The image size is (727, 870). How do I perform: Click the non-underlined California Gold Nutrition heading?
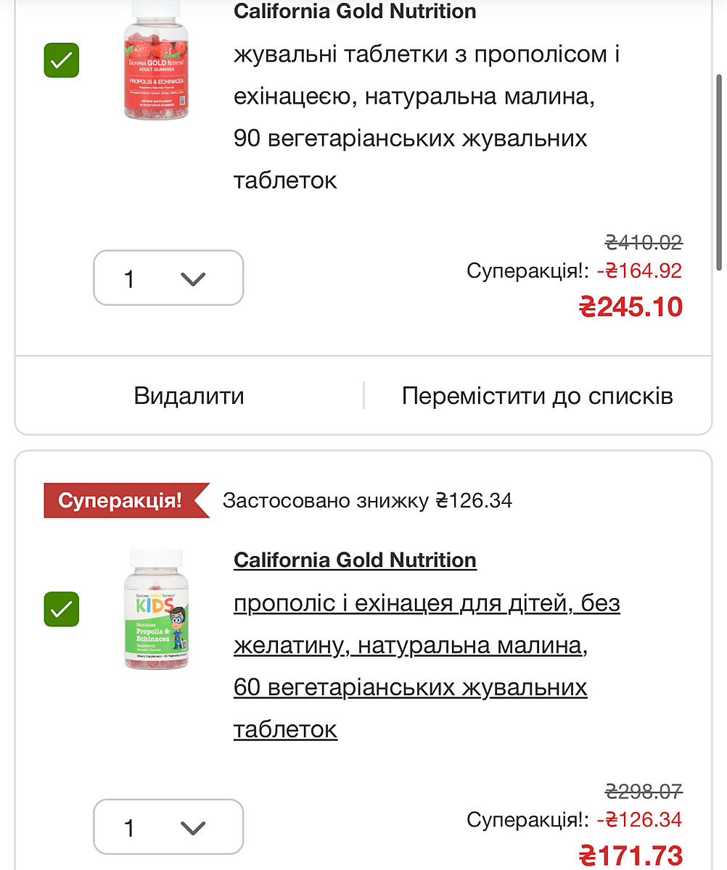click(355, 12)
